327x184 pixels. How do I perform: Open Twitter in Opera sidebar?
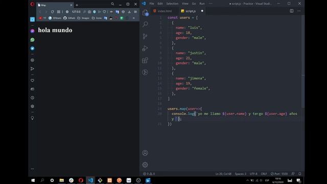point(32,49)
